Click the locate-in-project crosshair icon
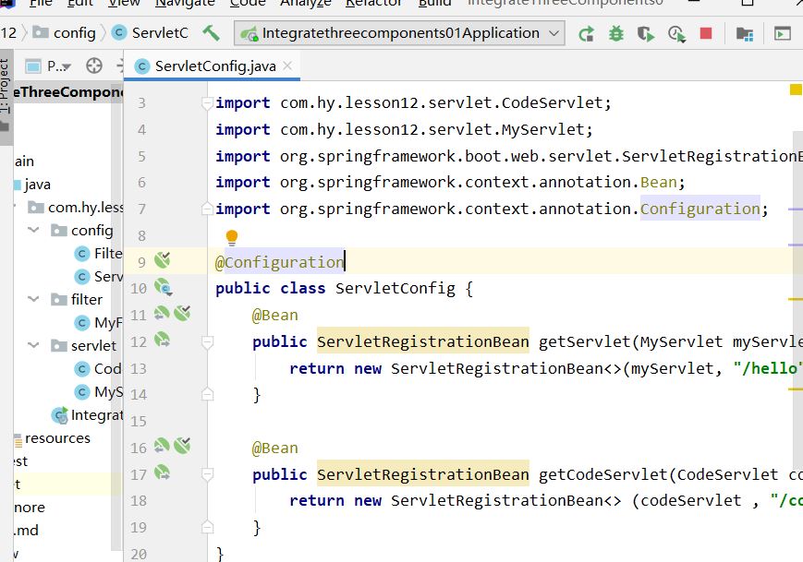The height and width of the screenshot is (562, 803). coord(93,66)
